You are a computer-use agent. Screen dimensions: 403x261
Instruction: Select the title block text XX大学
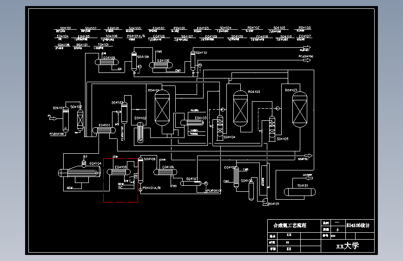[348, 246]
